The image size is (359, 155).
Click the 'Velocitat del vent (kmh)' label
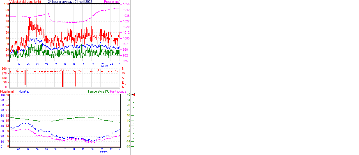(x=25, y=2)
